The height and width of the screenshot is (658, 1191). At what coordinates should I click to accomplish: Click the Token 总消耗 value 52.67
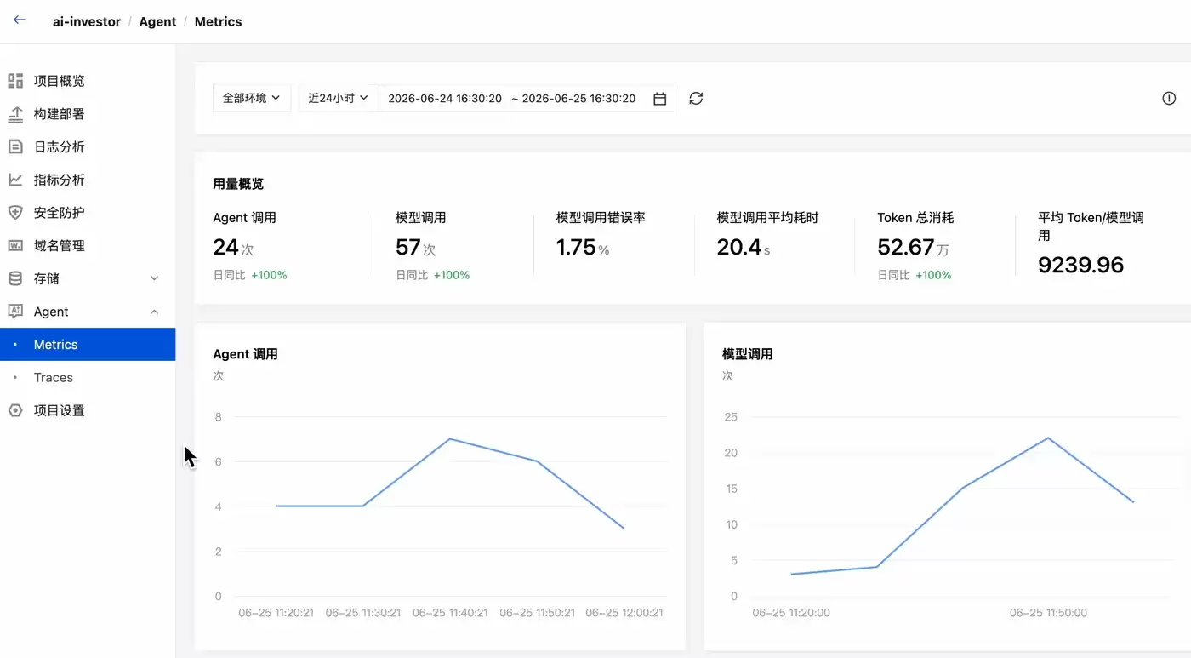tap(906, 247)
